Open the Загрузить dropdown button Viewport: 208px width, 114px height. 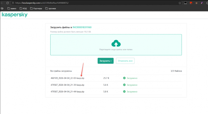[106, 61]
